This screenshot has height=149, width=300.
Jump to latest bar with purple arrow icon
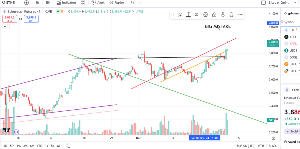click(x=17, y=132)
